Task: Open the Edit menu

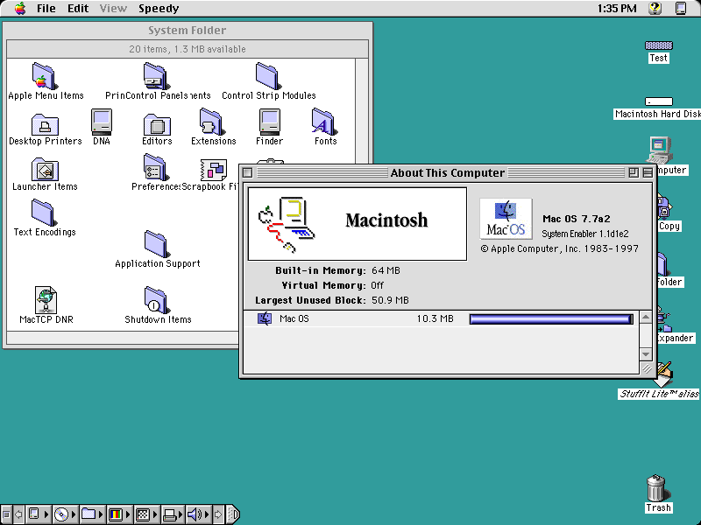Action: 78,8
